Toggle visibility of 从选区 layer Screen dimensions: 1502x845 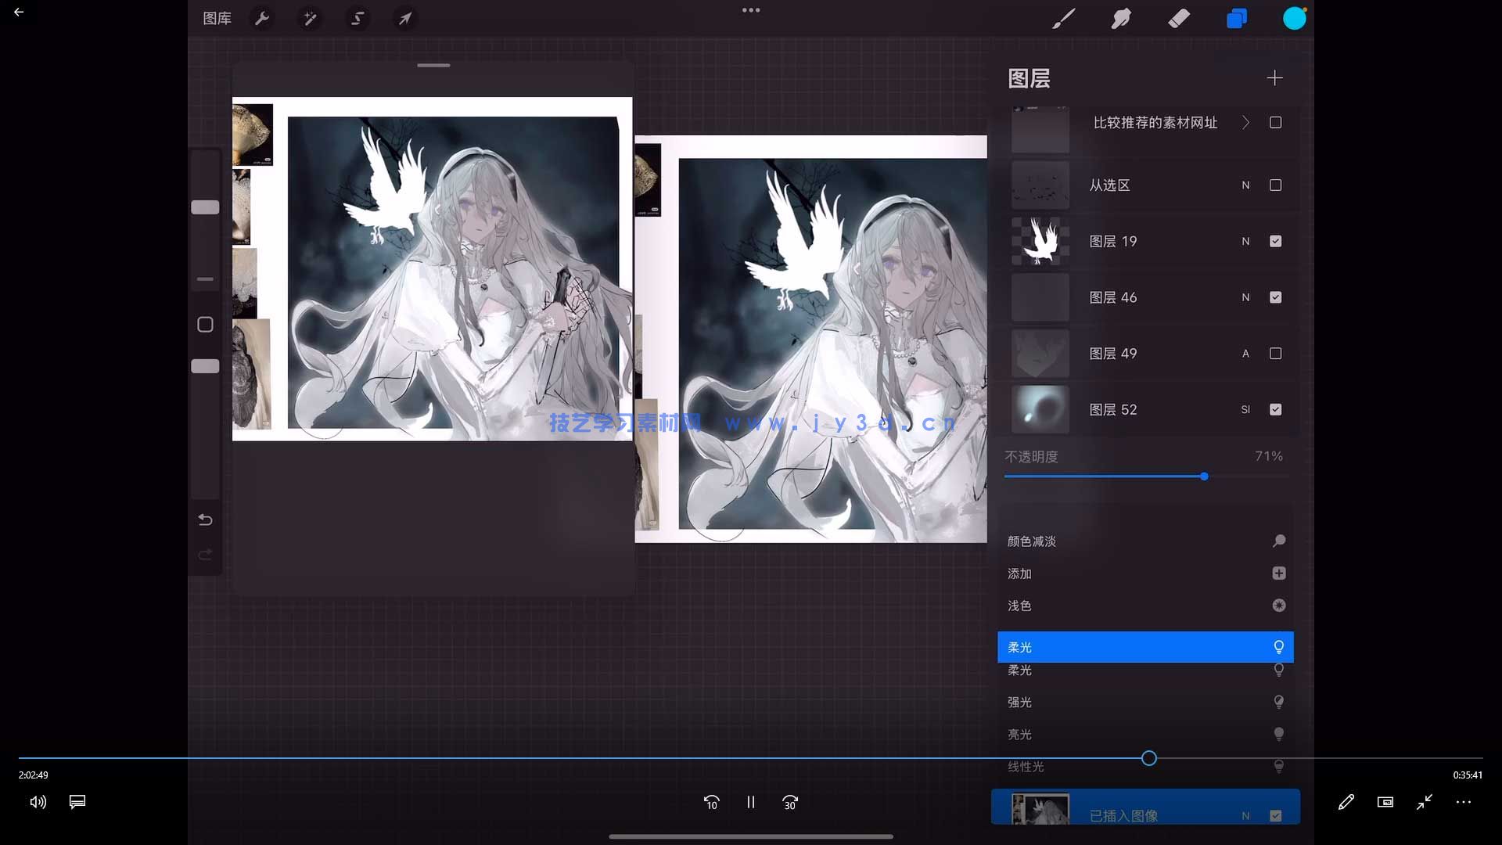pos(1275,185)
